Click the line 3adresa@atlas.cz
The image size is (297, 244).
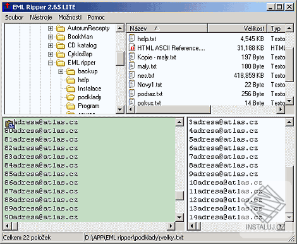coord(224,122)
